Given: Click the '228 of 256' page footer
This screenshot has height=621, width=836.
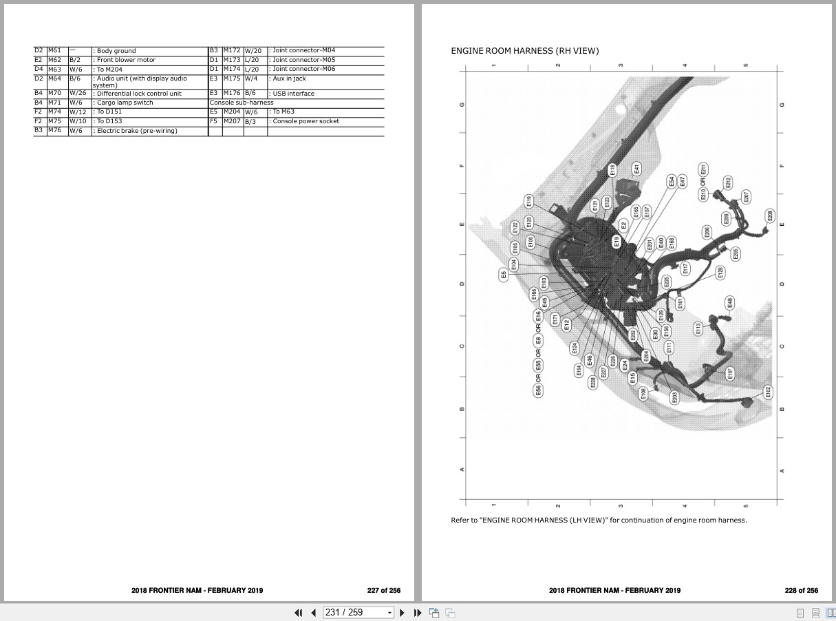Looking at the screenshot, I should point(802,591).
